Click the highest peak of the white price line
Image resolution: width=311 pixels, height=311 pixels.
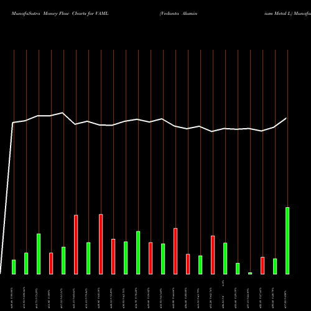tap(62, 113)
